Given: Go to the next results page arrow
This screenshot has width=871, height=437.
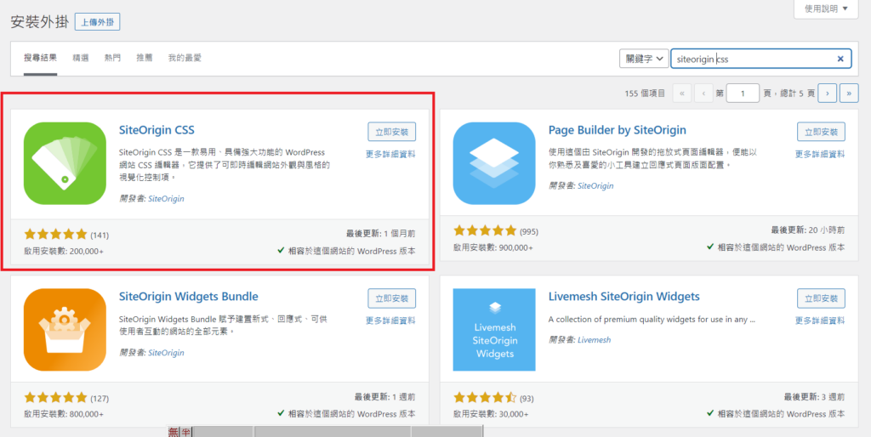Looking at the screenshot, I should pyautogui.click(x=827, y=94).
